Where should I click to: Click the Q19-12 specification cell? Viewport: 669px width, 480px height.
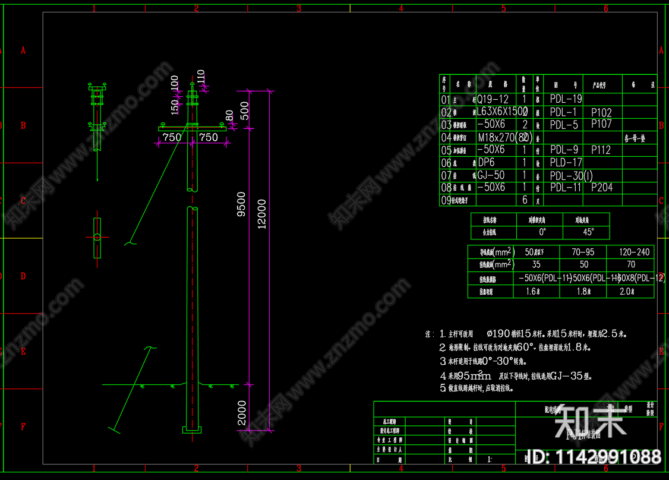(493, 99)
